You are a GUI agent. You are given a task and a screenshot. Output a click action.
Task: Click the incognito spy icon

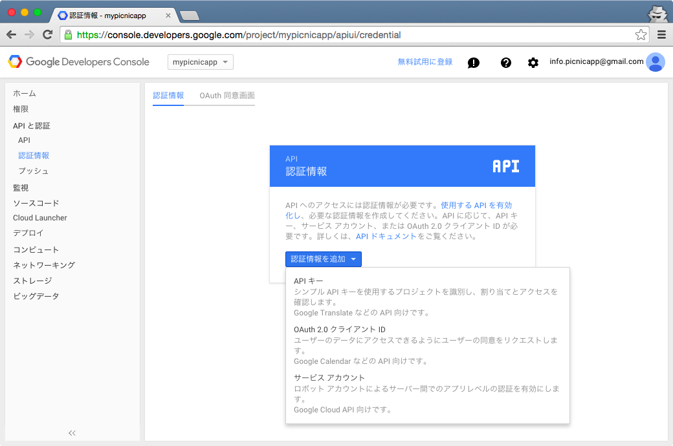click(657, 14)
